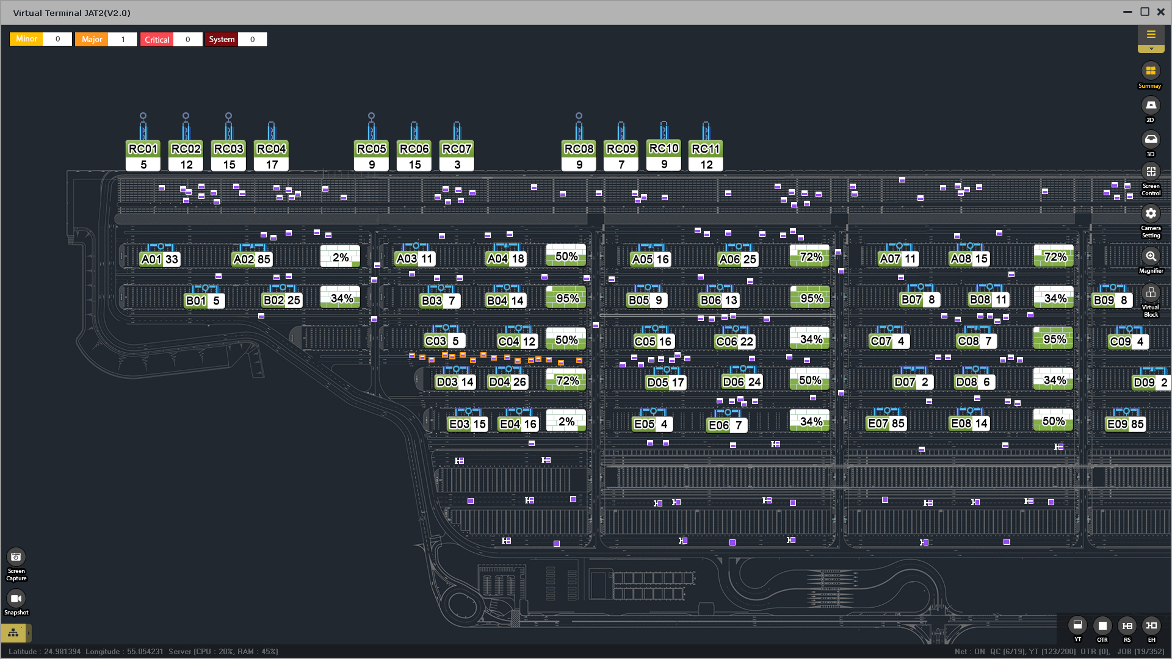This screenshot has width=1172, height=659.
Task: Toggle YT equipment layer visibility
Action: [1077, 625]
